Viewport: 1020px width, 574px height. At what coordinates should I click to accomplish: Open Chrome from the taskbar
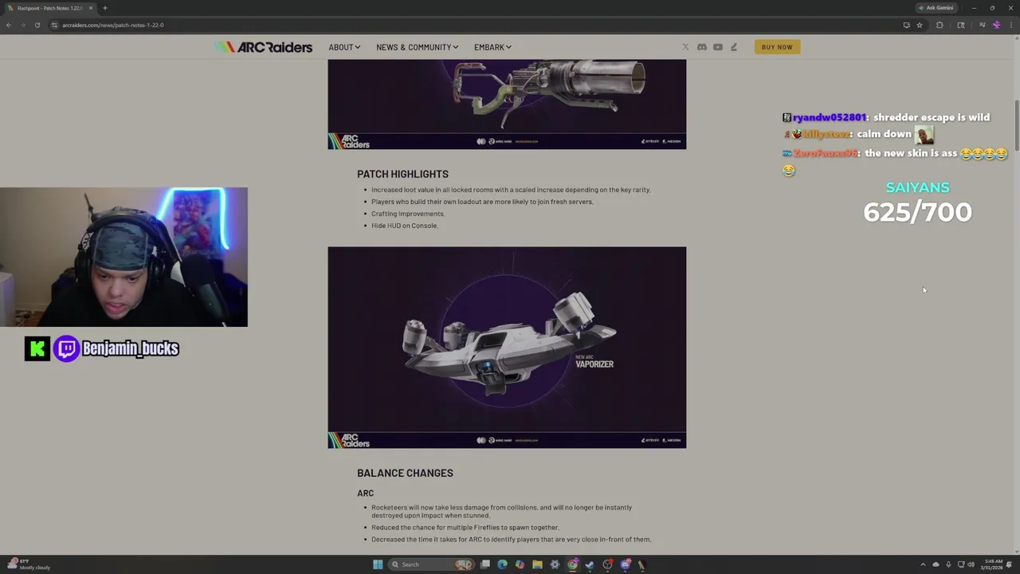click(x=573, y=564)
